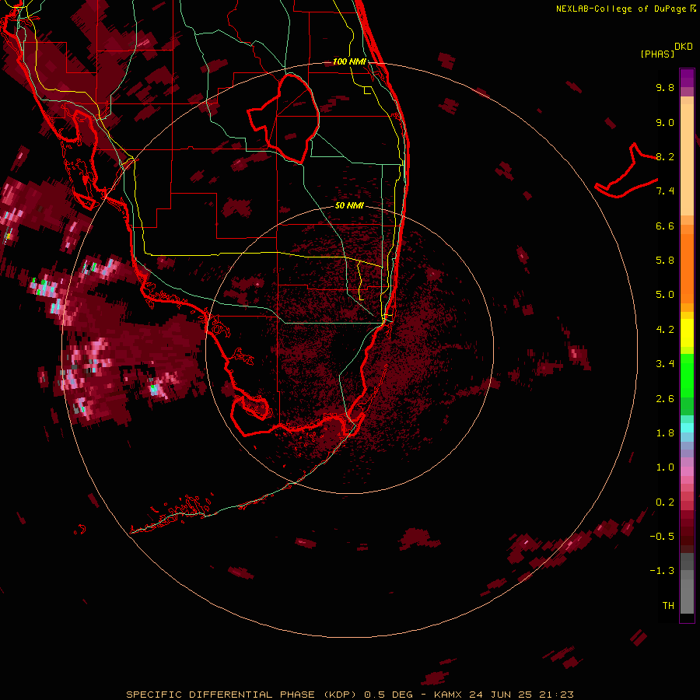Click the island outline east of Florida
The image size is (700, 700).
(626, 170)
